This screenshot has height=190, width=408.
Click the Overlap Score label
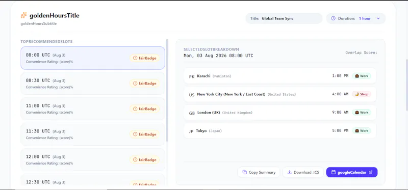point(361,52)
